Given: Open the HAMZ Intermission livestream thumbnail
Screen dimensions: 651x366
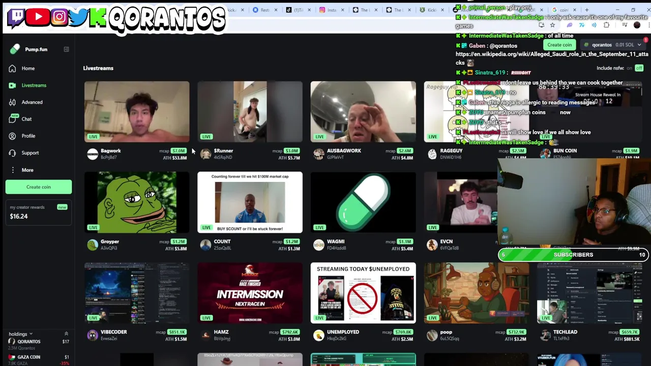Looking at the screenshot, I should coord(250,293).
